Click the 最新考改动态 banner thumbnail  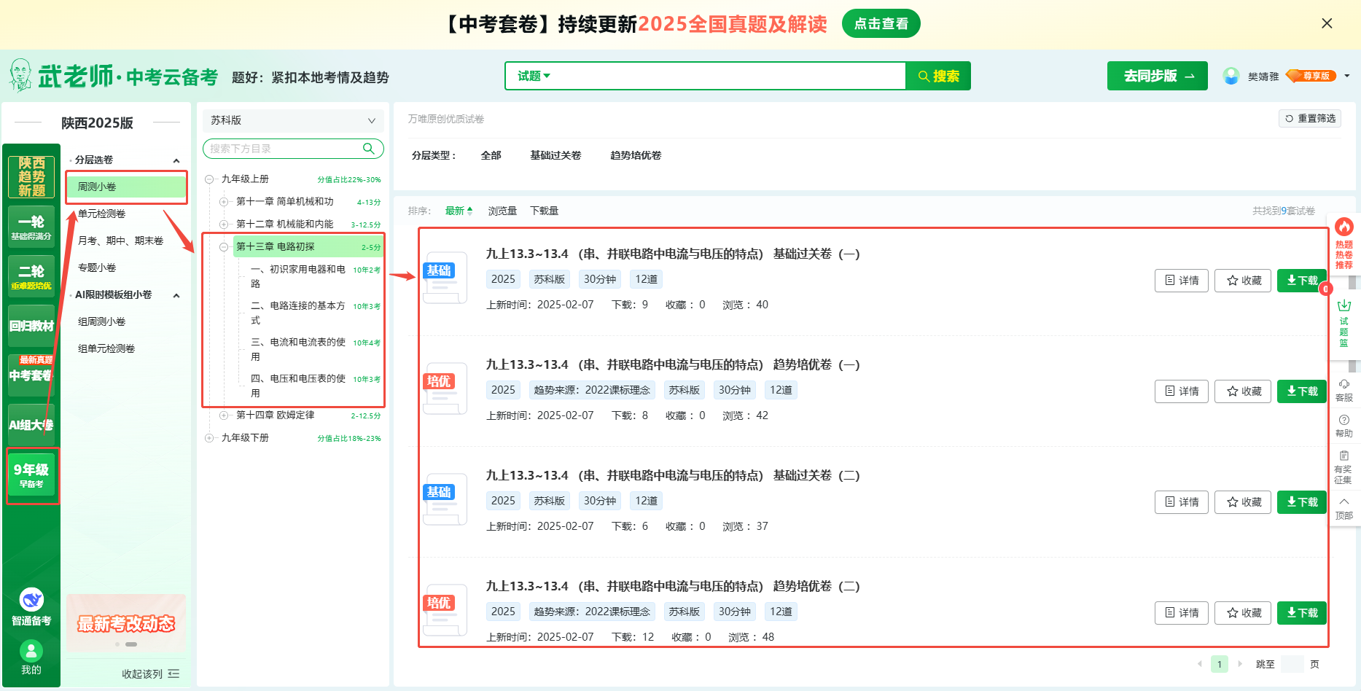(x=126, y=623)
